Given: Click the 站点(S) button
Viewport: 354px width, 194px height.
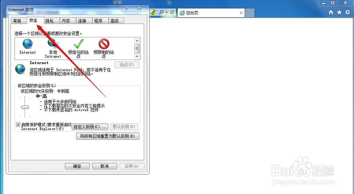Looking at the screenshot, I should [127, 65].
